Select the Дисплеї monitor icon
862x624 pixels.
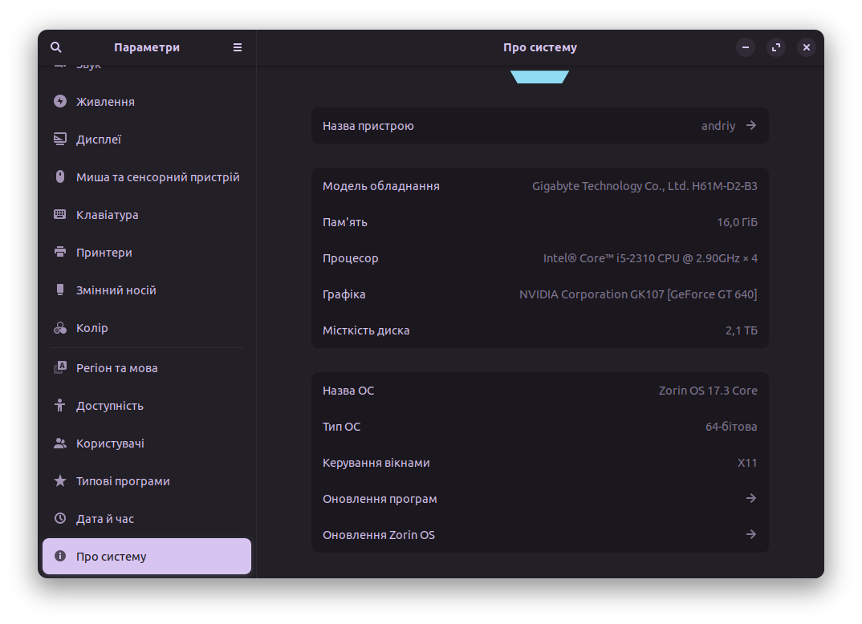click(60, 140)
